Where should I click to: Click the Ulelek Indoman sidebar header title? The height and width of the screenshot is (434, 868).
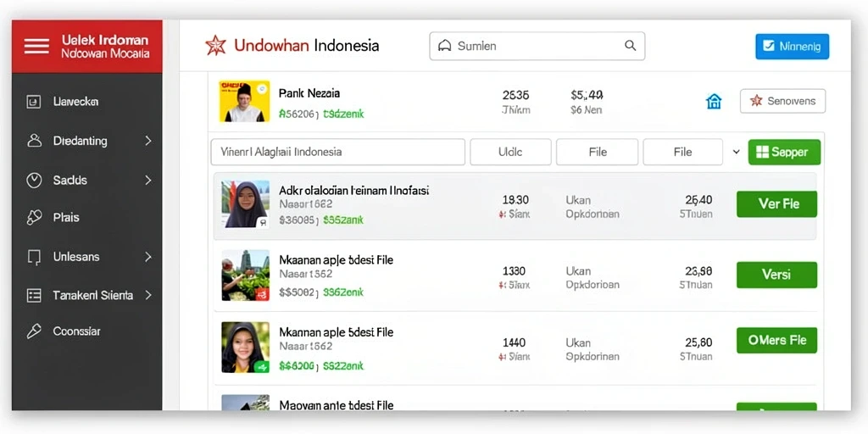104,40
